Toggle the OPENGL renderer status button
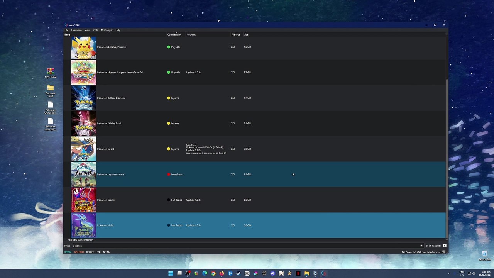Viewport: 494px width, 278px height. tap(68, 252)
